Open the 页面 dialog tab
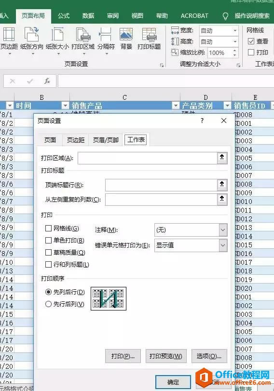 click(50, 140)
